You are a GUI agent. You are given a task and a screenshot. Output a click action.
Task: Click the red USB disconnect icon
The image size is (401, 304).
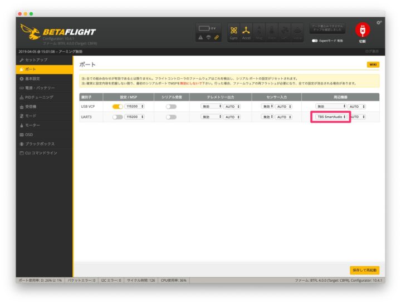coord(362,31)
